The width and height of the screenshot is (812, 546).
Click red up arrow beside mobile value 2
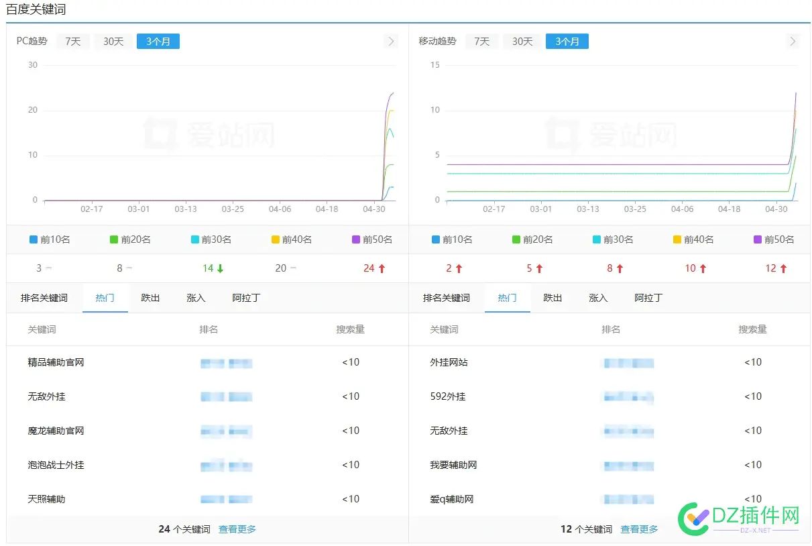459,268
